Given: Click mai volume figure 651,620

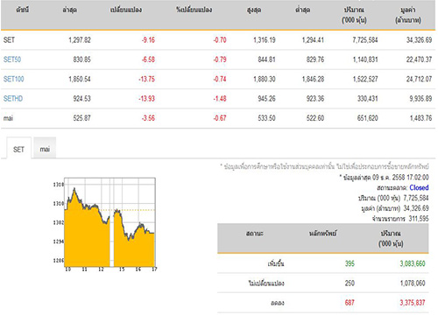Looking at the screenshot, I should 367,118.
